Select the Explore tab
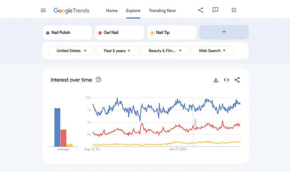Image resolution: width=290 pixels, height=172 pixels. (x=133, y=10)
